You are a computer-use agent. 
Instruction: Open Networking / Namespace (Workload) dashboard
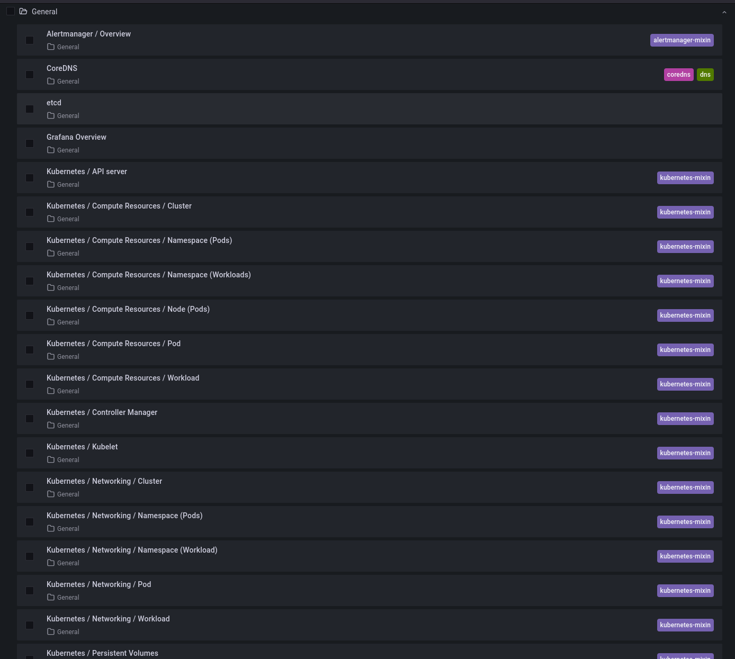[x=132, y=550]
